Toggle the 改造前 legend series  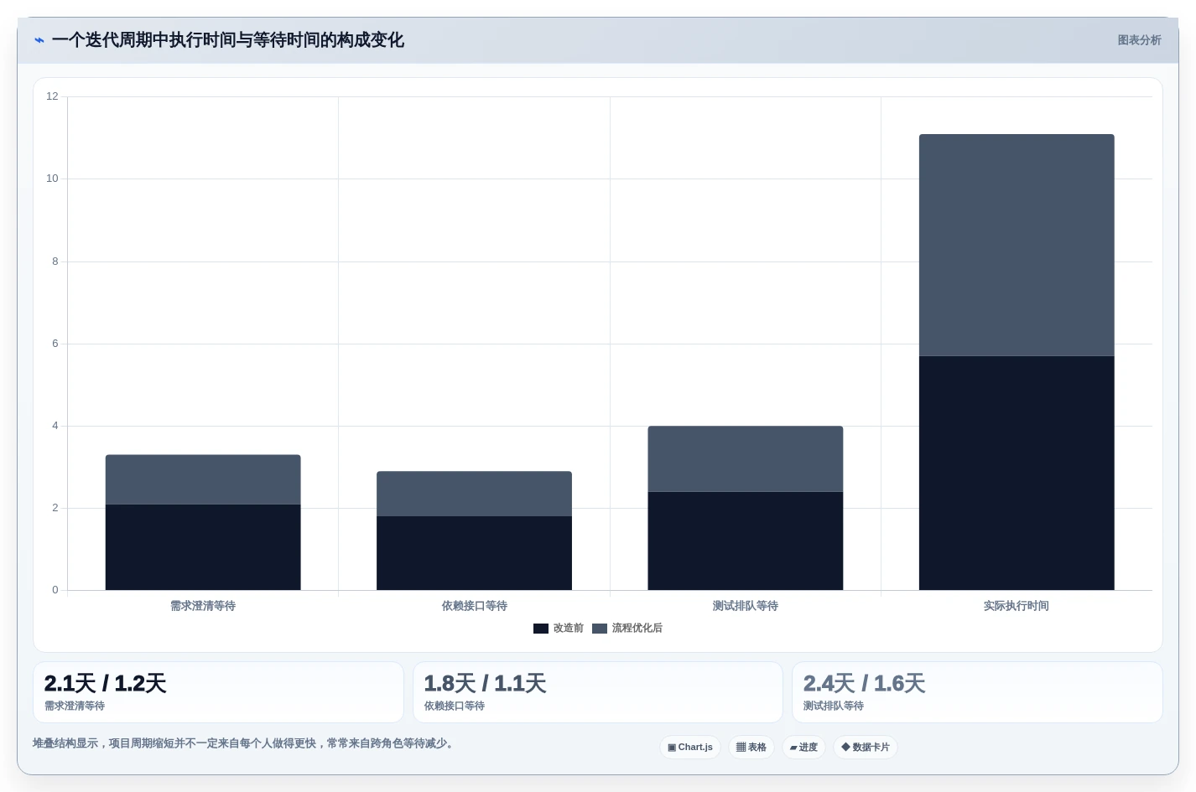pos(559,628)
